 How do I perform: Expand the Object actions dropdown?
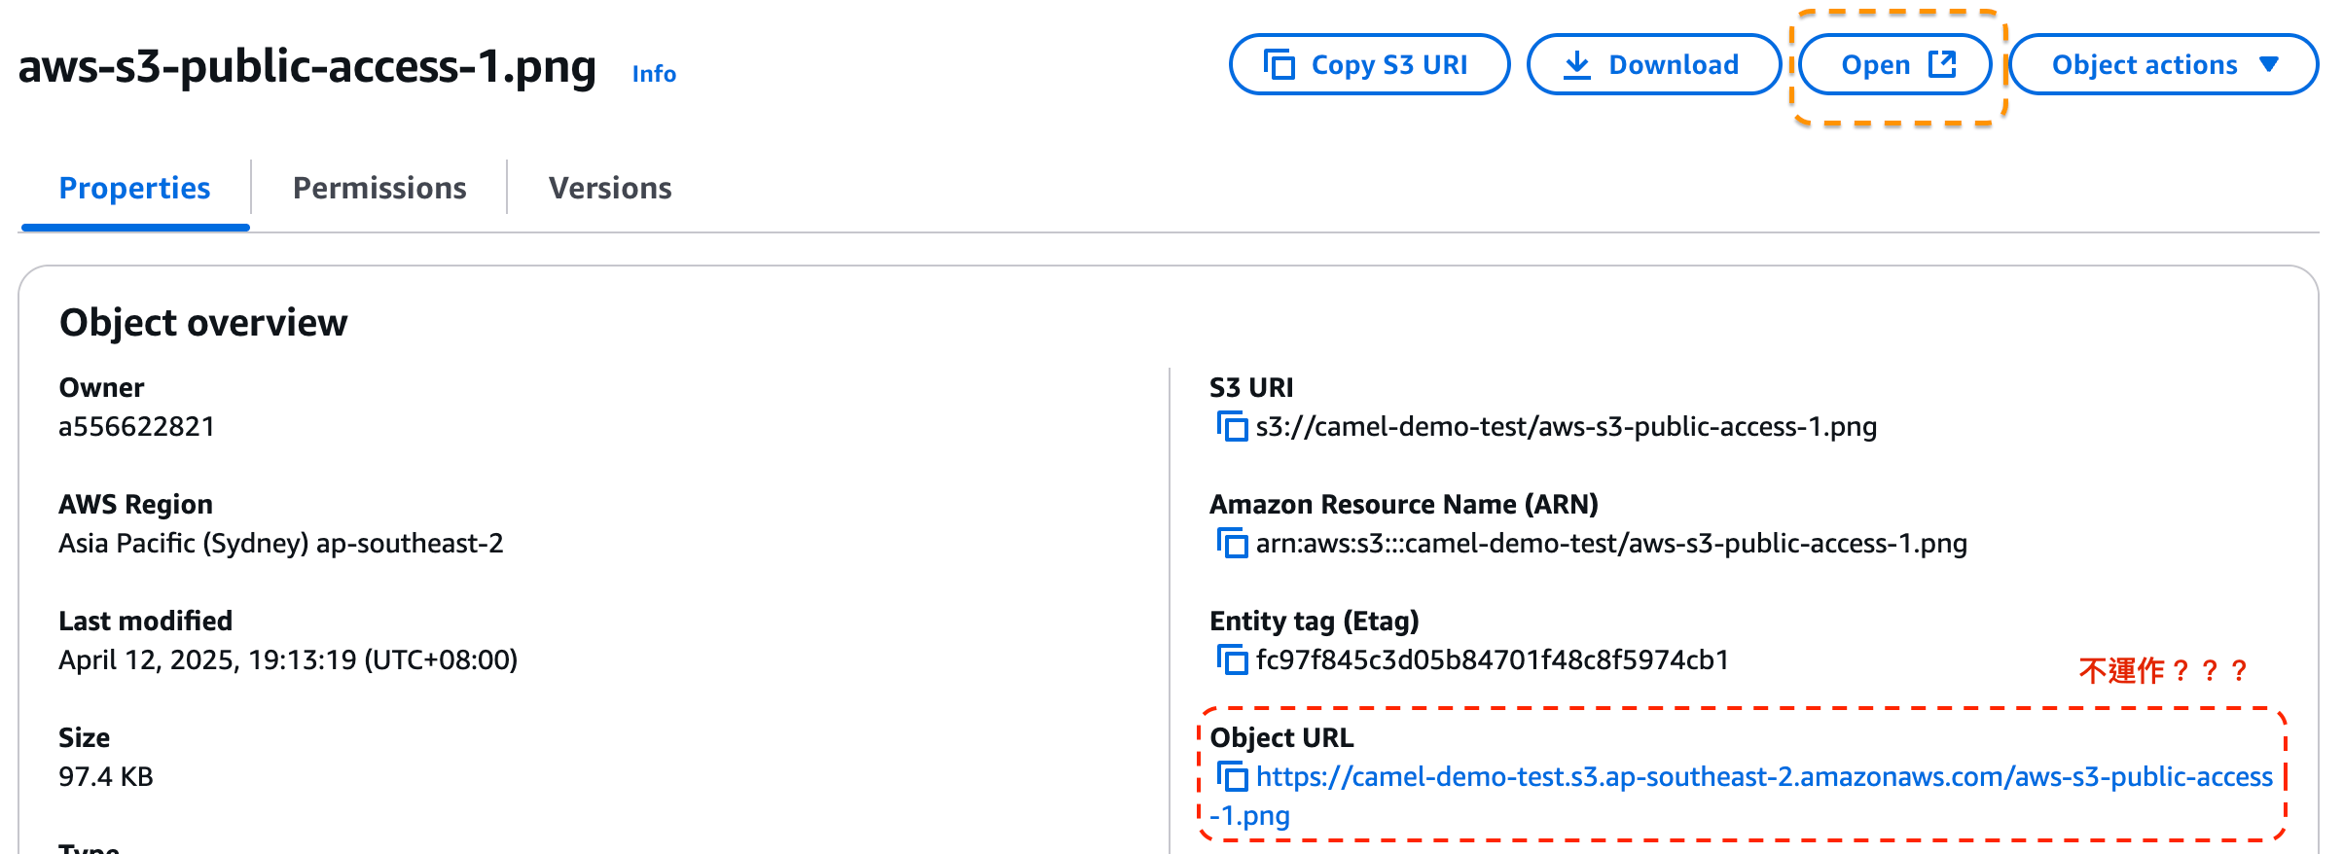coord(2163,64)
